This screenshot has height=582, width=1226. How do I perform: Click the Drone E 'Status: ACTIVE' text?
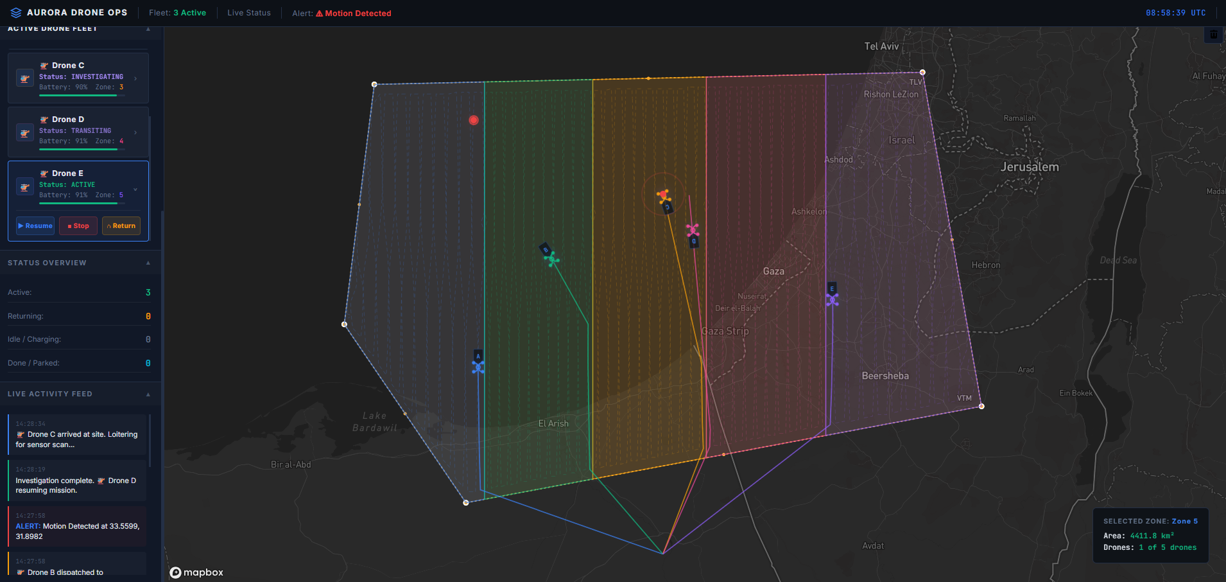pos(67,184)
